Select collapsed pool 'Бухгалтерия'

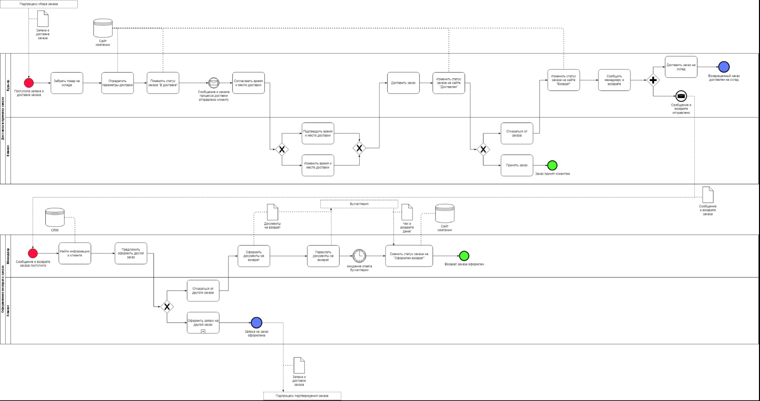pyautogui.click(x=359, y=204)
